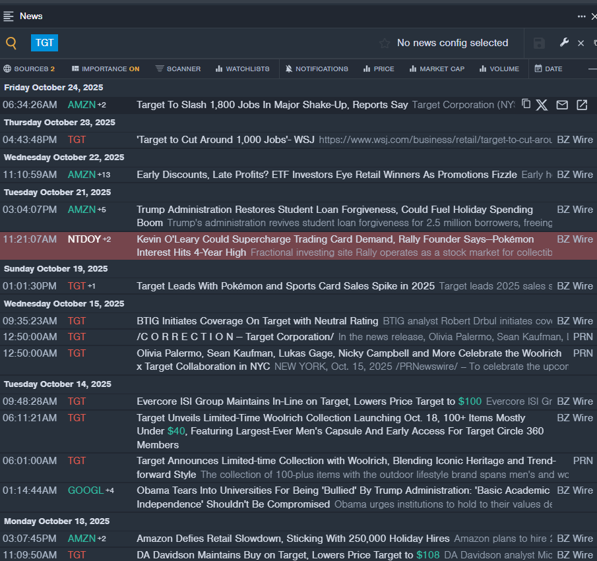Email the top news story
Viewport: 597px width, 561px height.
coord(562,105)
